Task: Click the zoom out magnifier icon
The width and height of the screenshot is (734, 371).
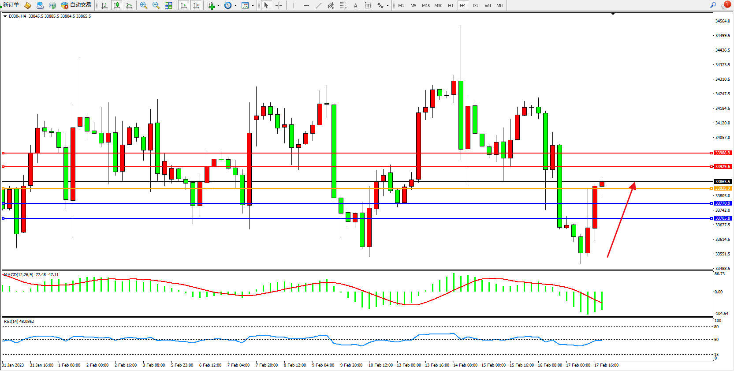Action: tap(156, 5)
